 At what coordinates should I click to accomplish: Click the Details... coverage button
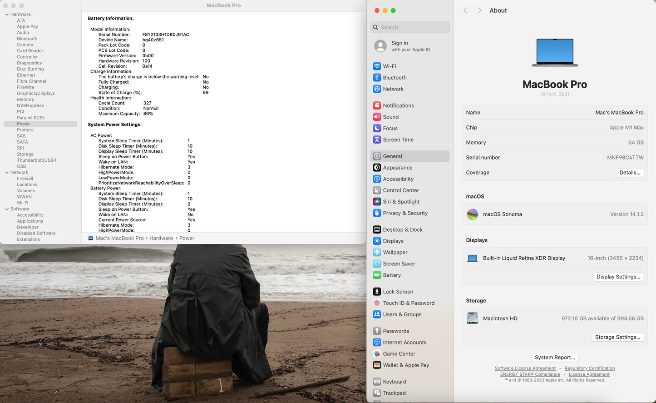[x=630, y=173]
